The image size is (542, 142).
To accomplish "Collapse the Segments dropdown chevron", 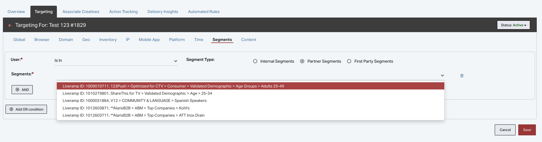I will [442, 76].
